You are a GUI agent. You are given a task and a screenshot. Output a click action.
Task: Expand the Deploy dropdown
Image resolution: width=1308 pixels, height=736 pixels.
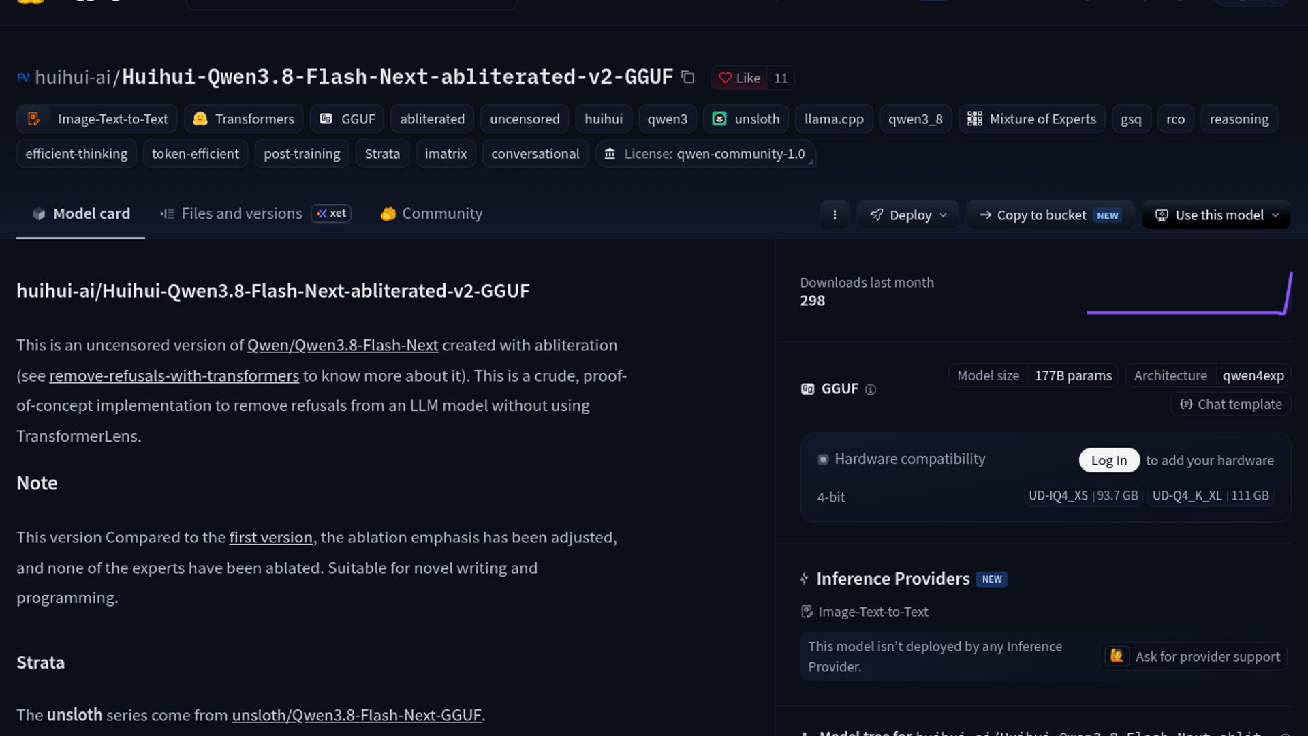(908, 215)
